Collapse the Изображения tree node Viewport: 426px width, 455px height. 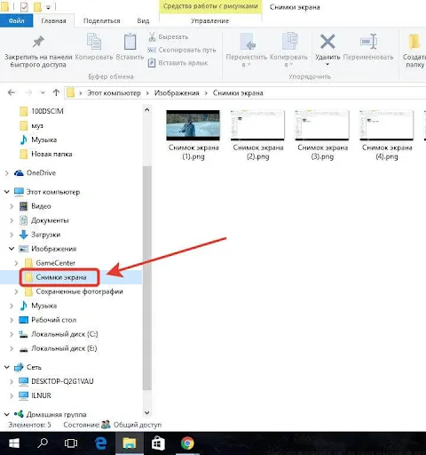pos(12,249)
